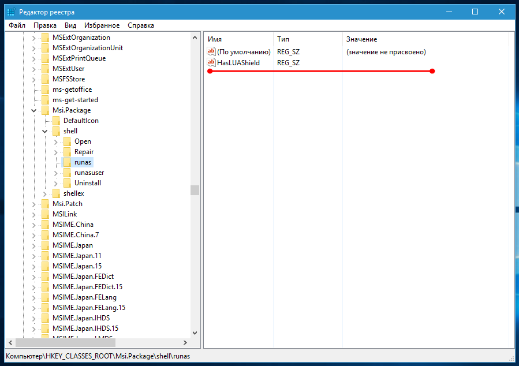519x366 pixels.
Task: Open the Избранное menu
Action: click(102, 25)
